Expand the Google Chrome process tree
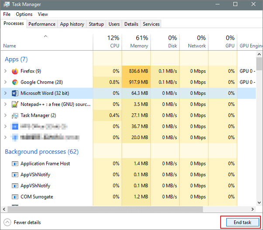 click(5, 82)
